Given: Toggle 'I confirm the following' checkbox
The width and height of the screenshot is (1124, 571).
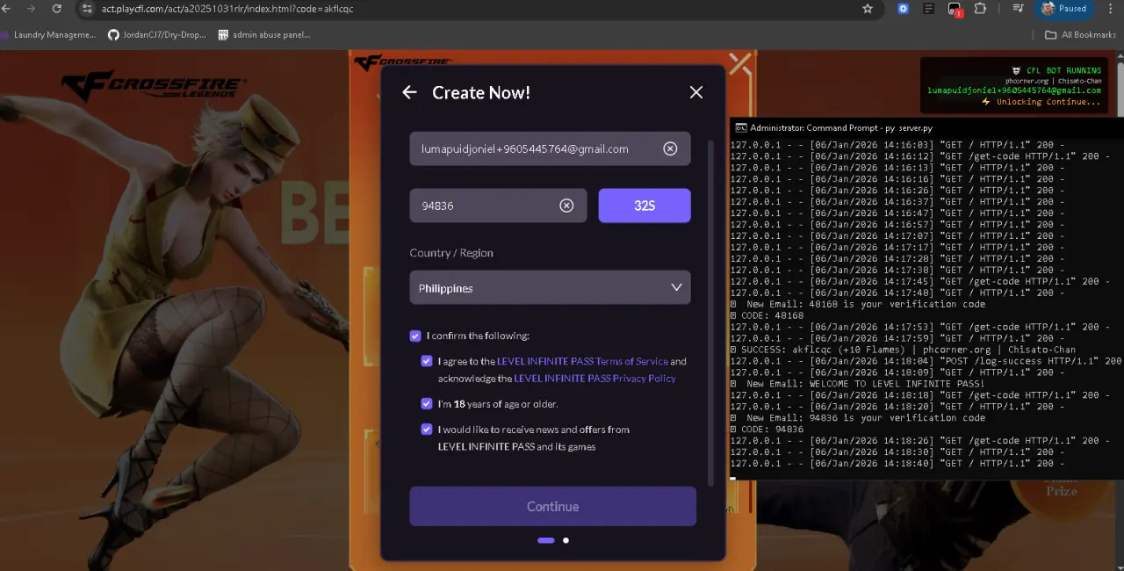Looking at the screenshot, I should click(x=415, y=336).
